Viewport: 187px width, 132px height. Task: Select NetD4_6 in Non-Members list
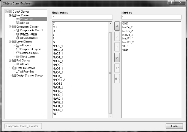[58, 76]
